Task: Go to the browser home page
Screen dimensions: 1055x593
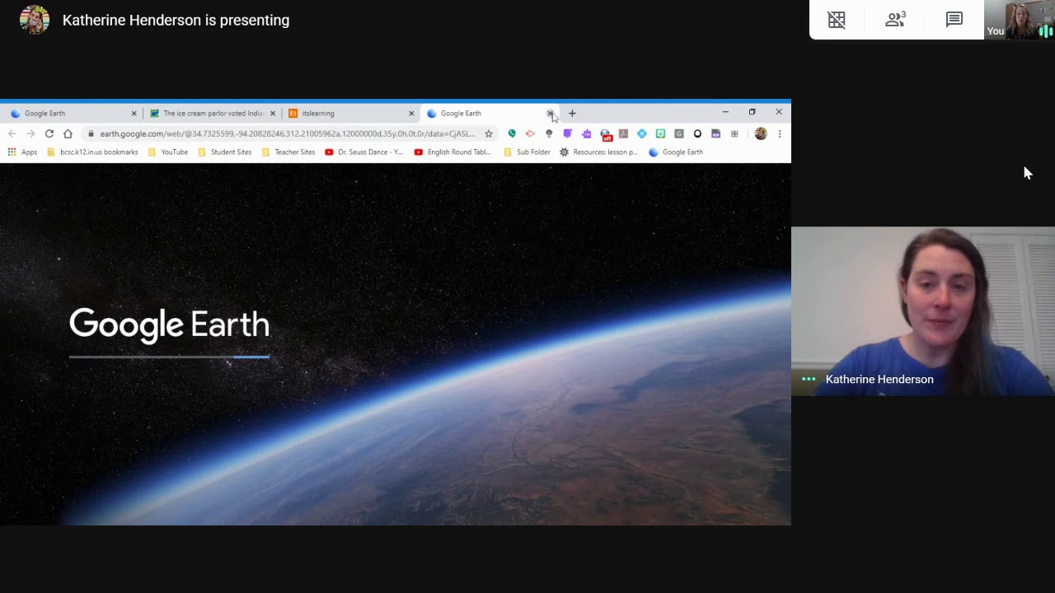Action: pyautogui.click(x=68, y=133)
